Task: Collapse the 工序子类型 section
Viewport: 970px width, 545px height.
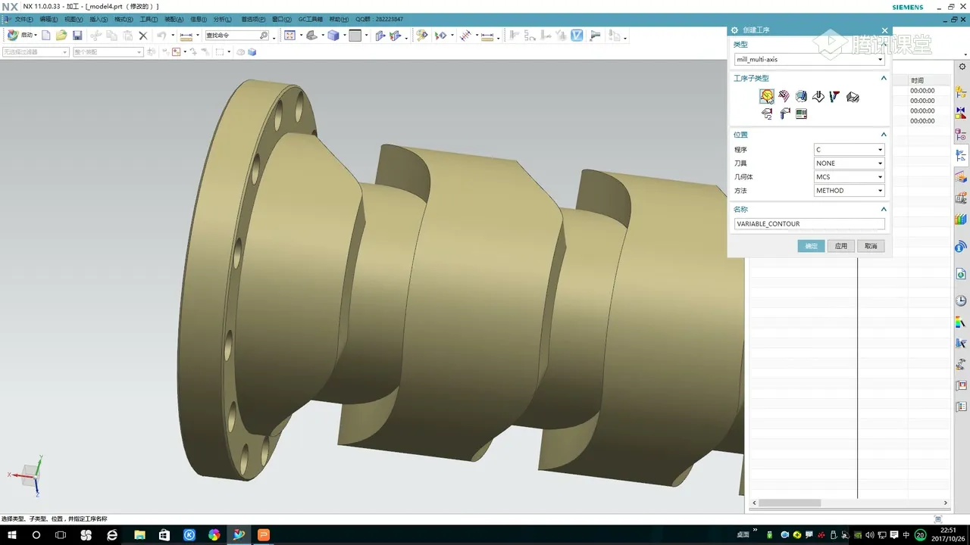Action: click(x=883, y=78)
